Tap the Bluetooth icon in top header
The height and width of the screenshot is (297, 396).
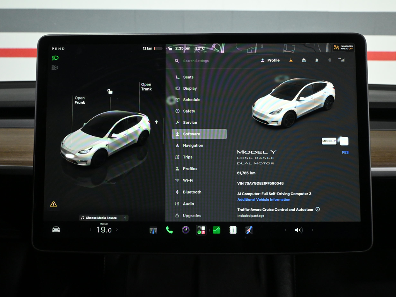pyautogui.click(x=329, y=60)
